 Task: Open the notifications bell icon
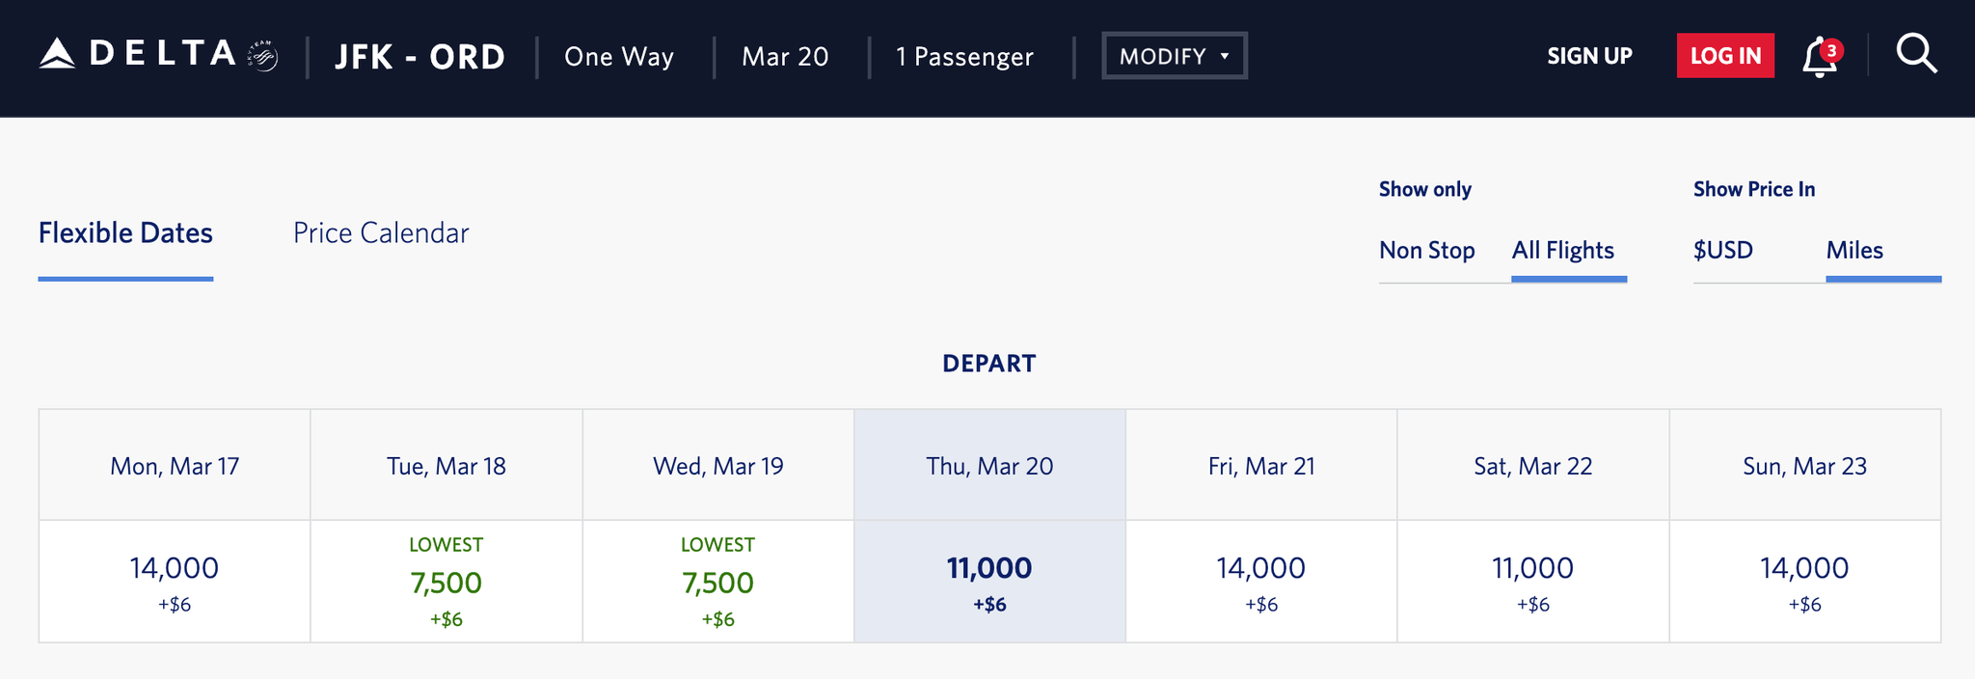click(1817, 58)
